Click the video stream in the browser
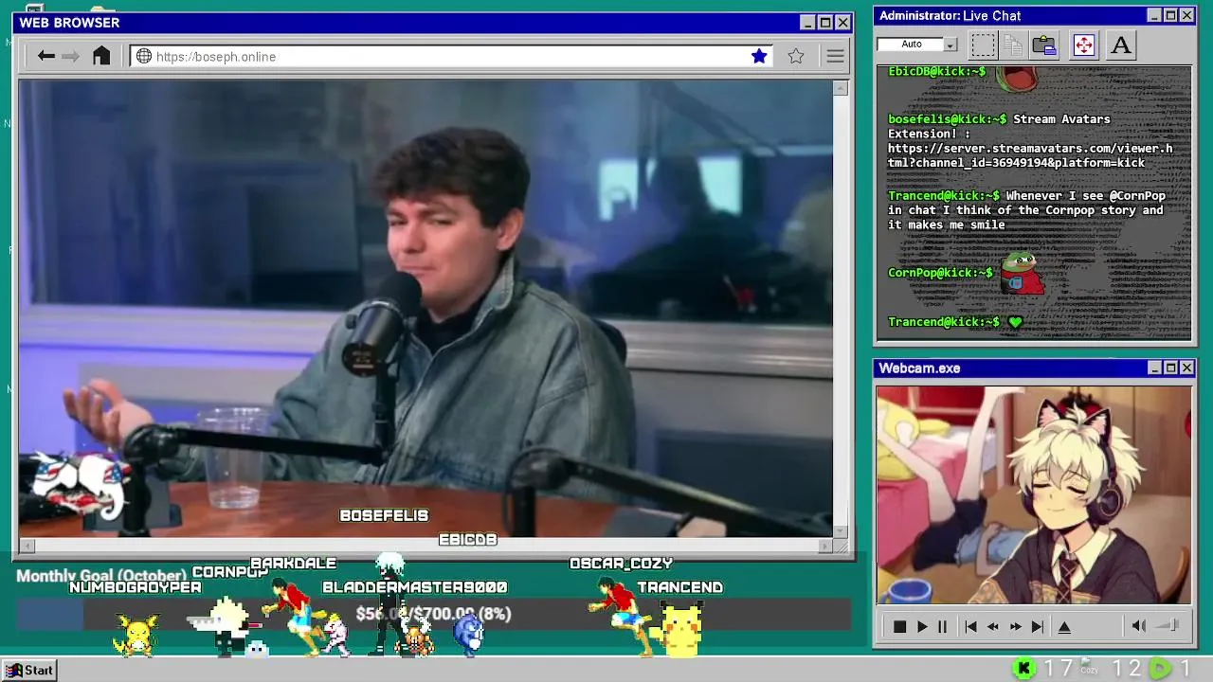Screen dimensions: 1213x682 tap(425, 309)
